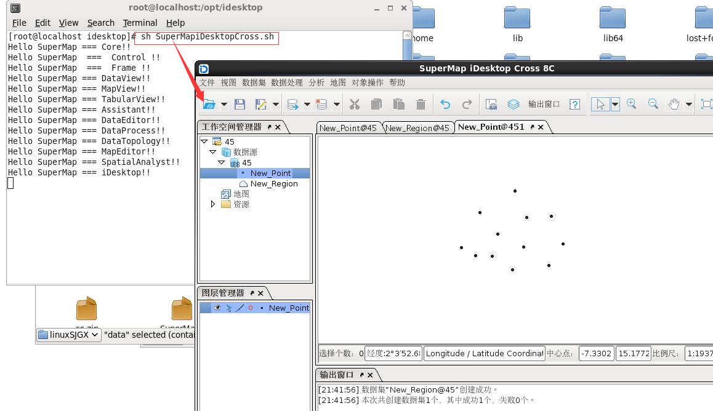This screenshot has height=411, width=713.
Task: Float the New_Point@451 map tab
Action: tap(532, 127)
